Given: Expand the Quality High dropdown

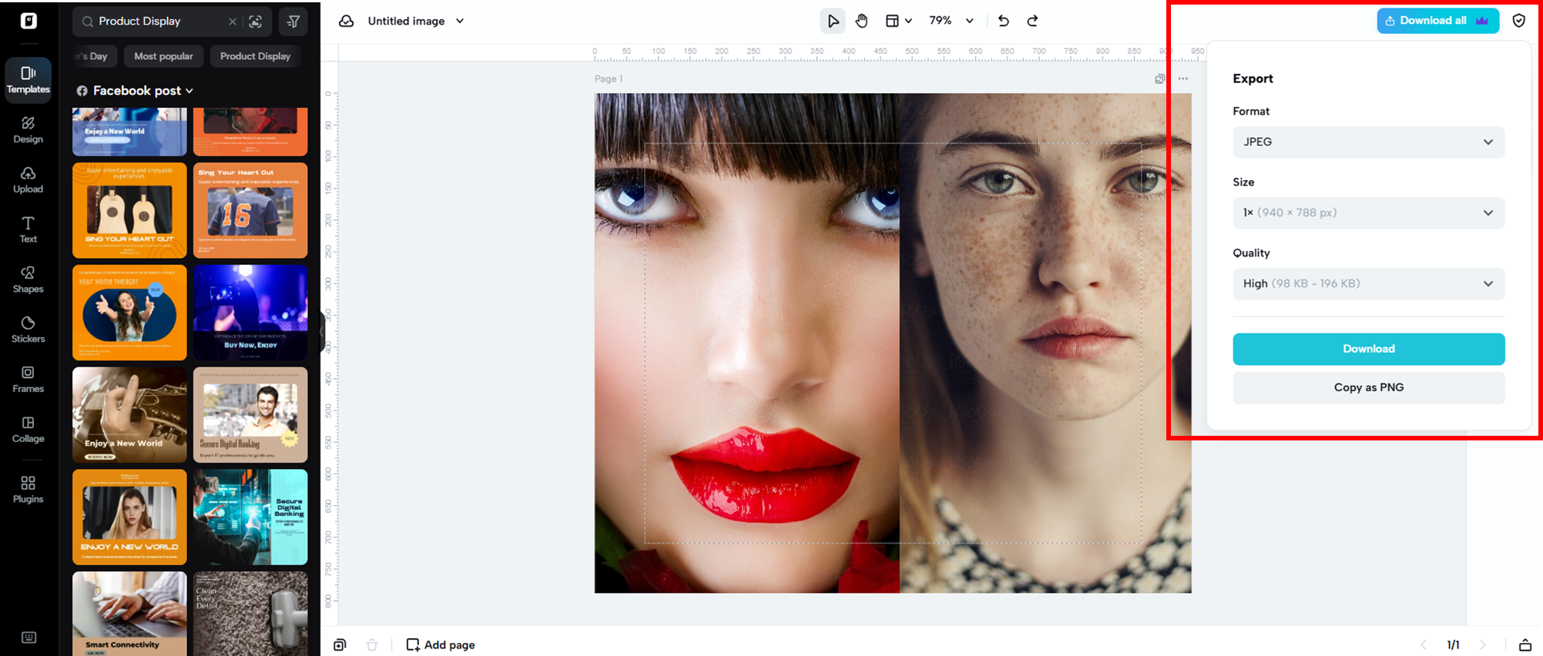Looking at the screenshot, I should 1368,284.
